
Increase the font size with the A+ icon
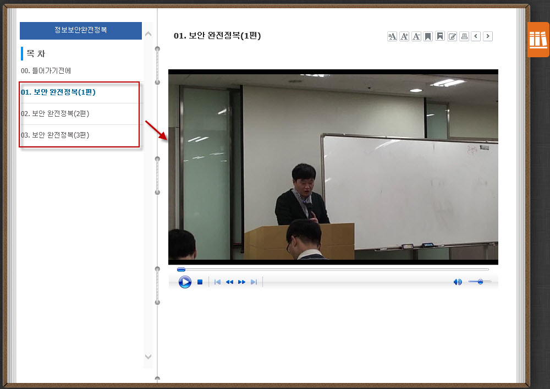(x=404, y=36)
